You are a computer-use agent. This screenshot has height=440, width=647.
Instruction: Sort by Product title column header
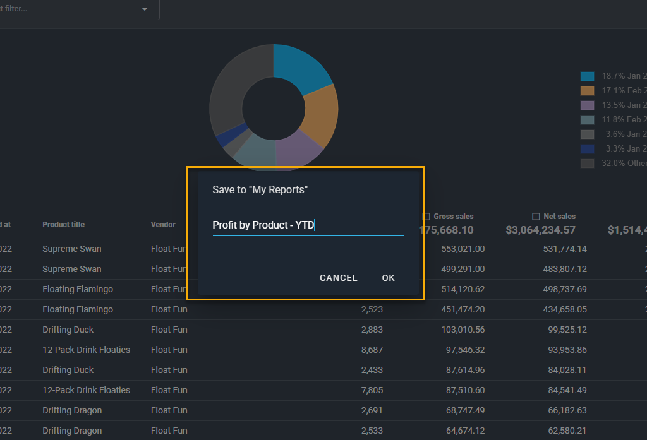tap(63, 225)
